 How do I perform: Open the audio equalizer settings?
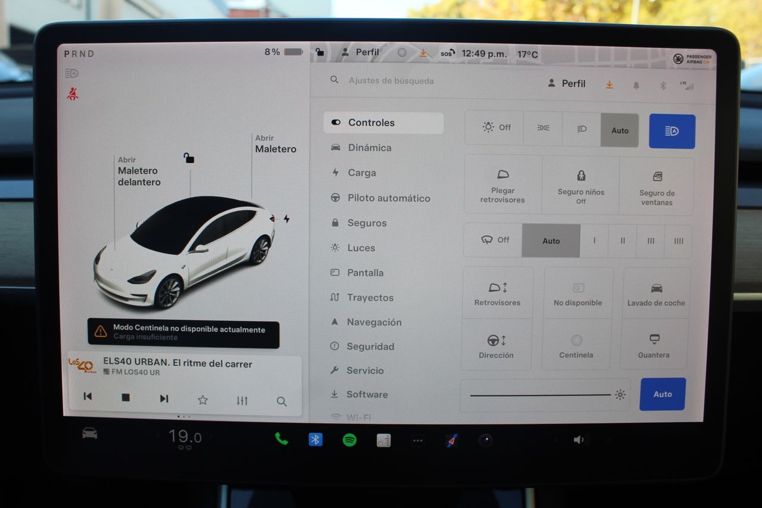click(x=242, y=401)
